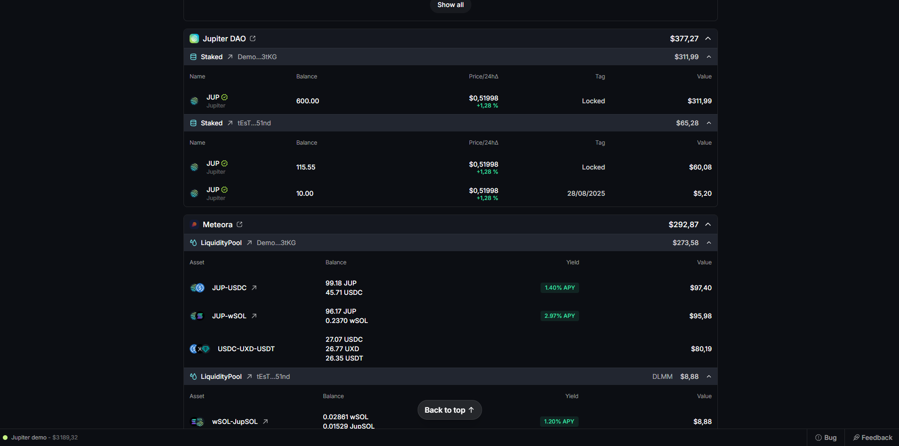Click arrow icon beside JUP-wSOL pool

coord(254,316)
